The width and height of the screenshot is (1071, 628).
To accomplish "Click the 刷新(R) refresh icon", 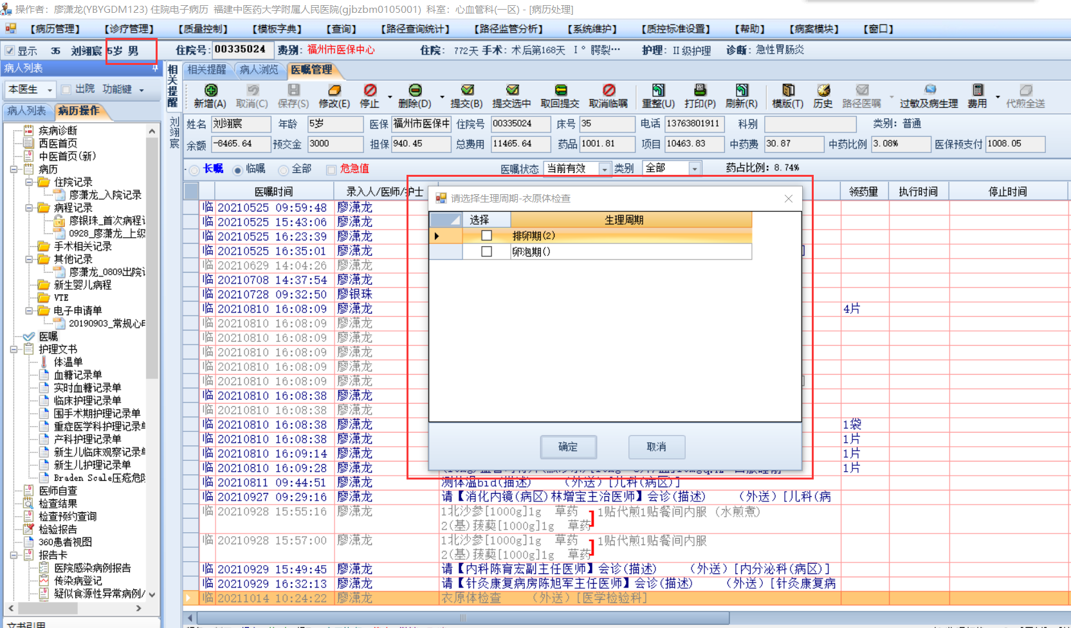I will tap(742, 90).
